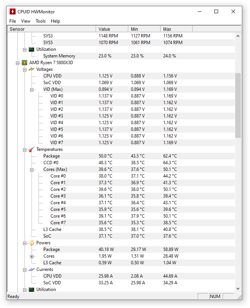Click the green Utilization icon under fans
This screenshot has height=308, width=250.
point(32,50)
